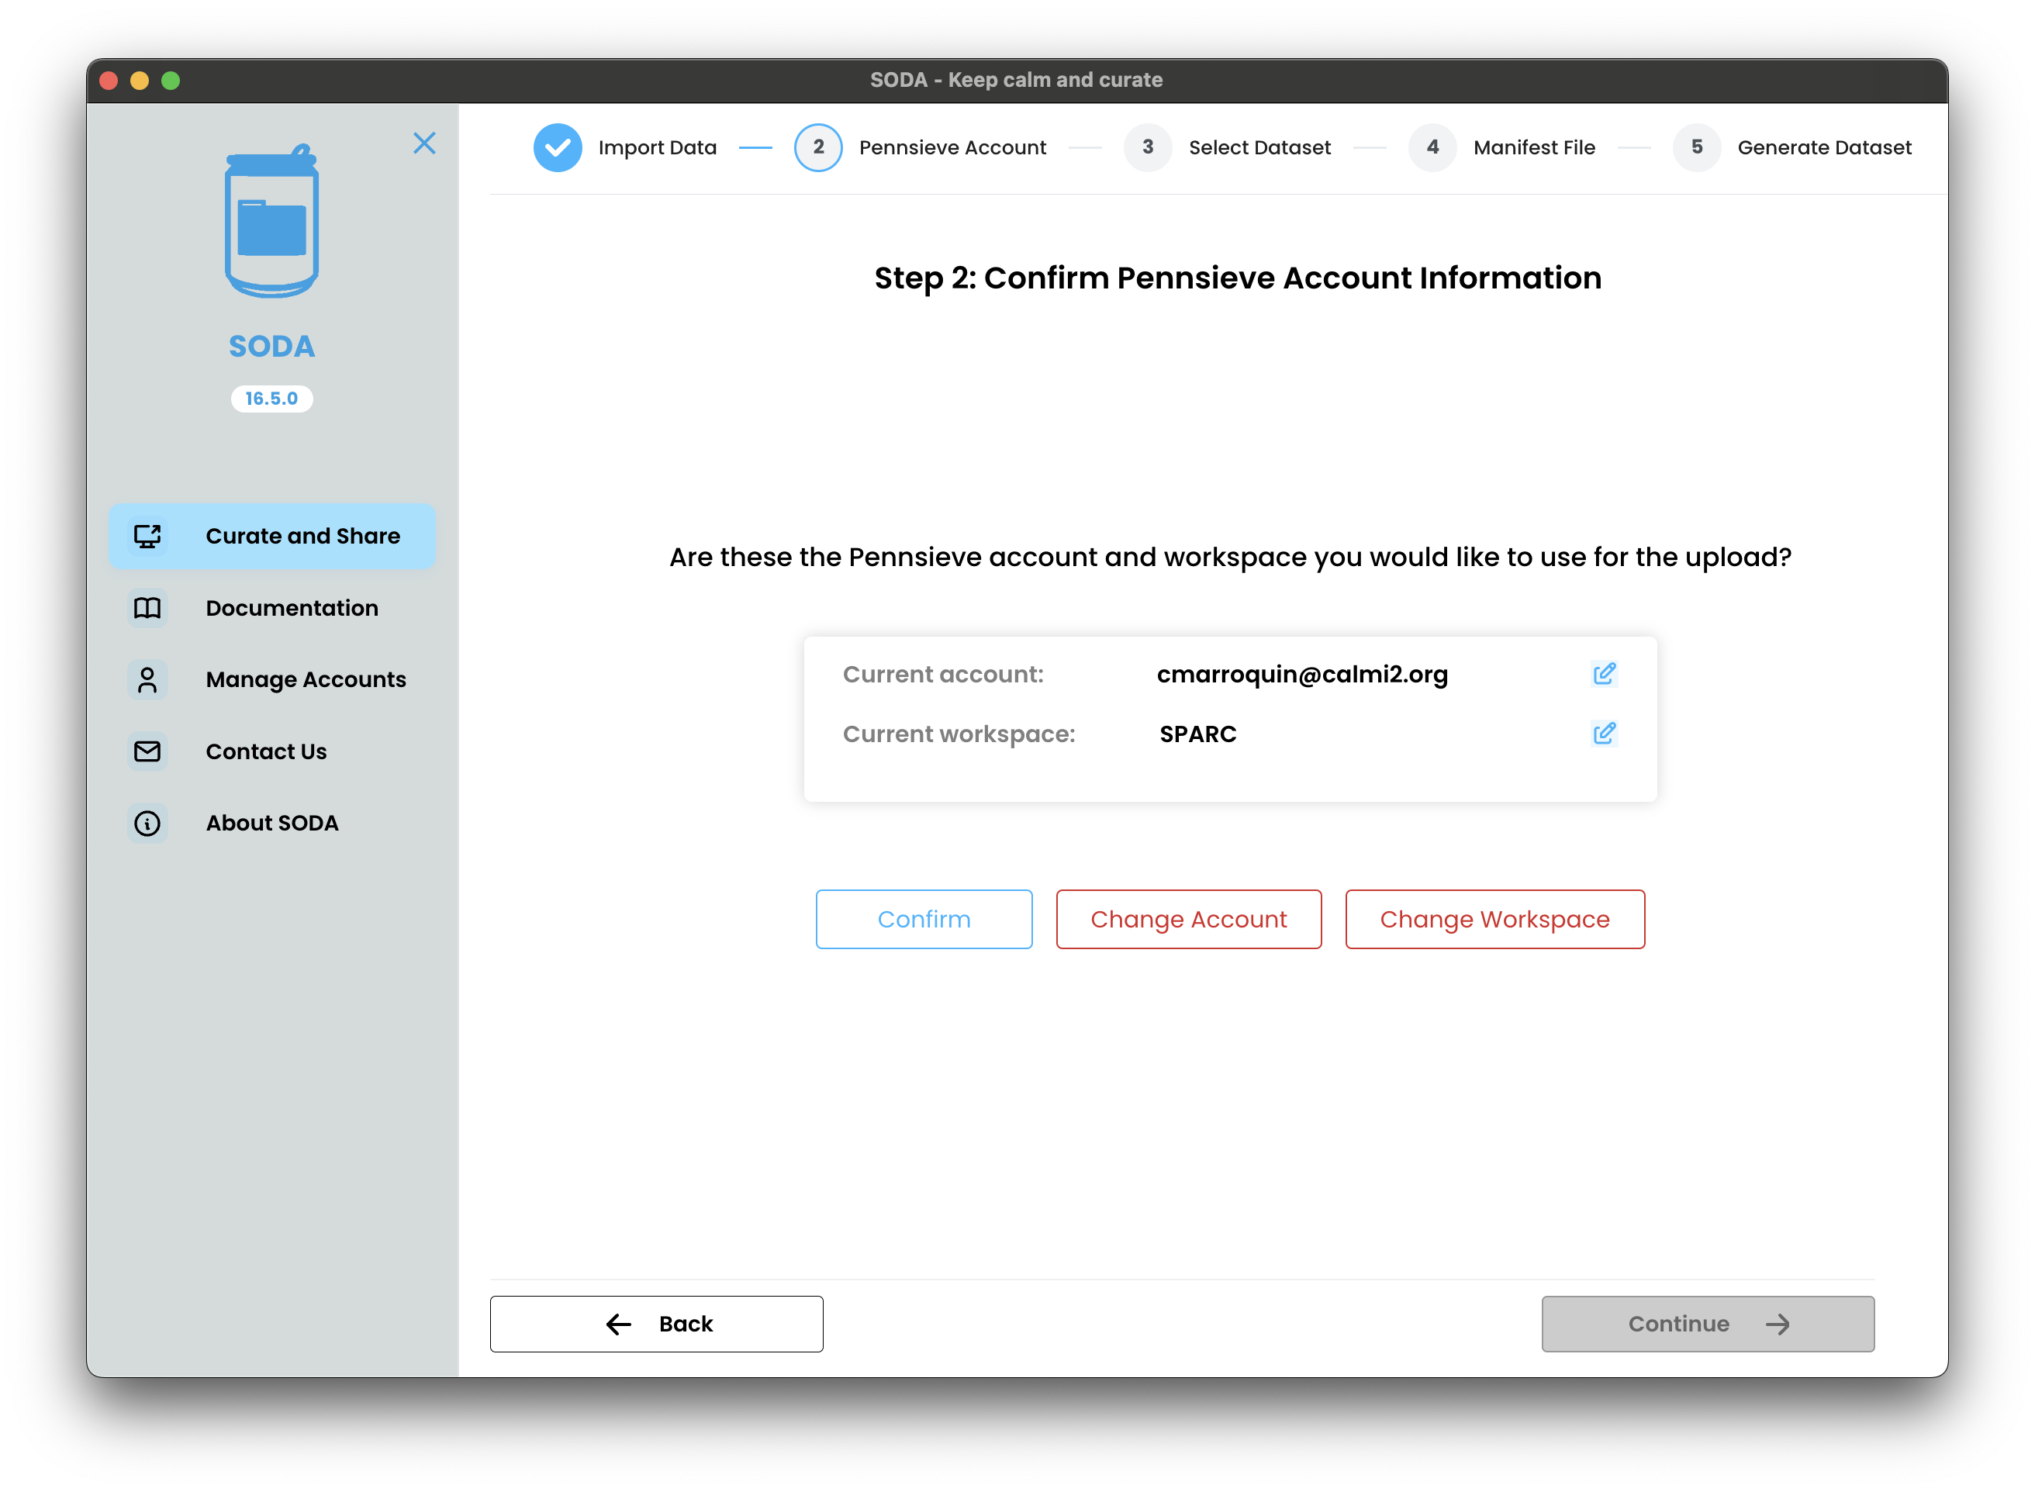Go back with the Back button
2035x1492 pixels.
coord(657,1324)
